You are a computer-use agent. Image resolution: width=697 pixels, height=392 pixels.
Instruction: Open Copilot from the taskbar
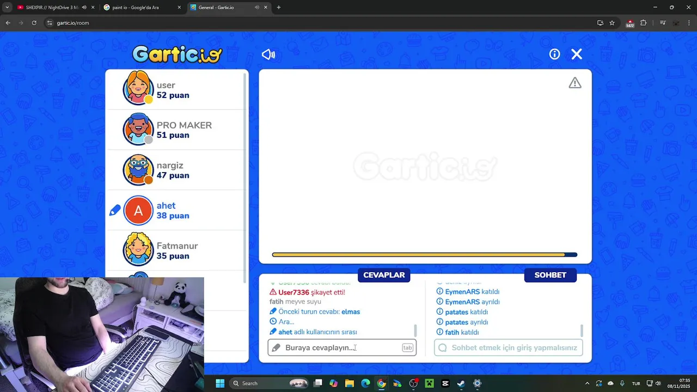pos(333,383)
